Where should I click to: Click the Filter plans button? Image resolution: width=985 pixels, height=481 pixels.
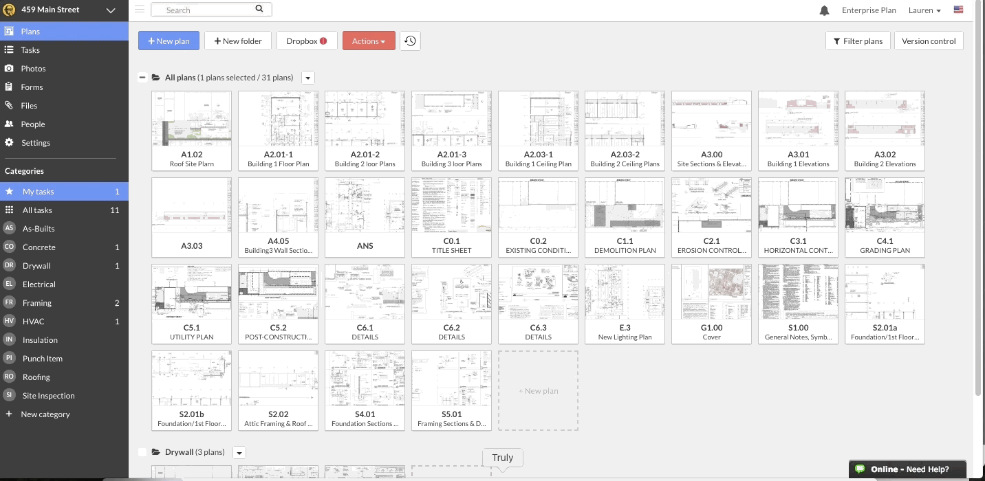click(858, 41)
